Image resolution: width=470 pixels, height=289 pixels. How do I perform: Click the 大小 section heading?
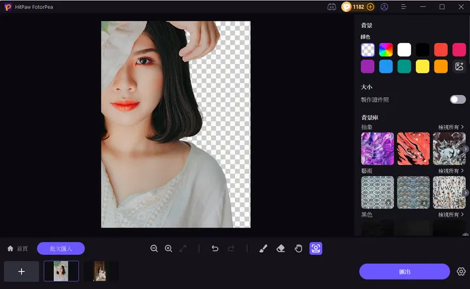click(366, 87)
